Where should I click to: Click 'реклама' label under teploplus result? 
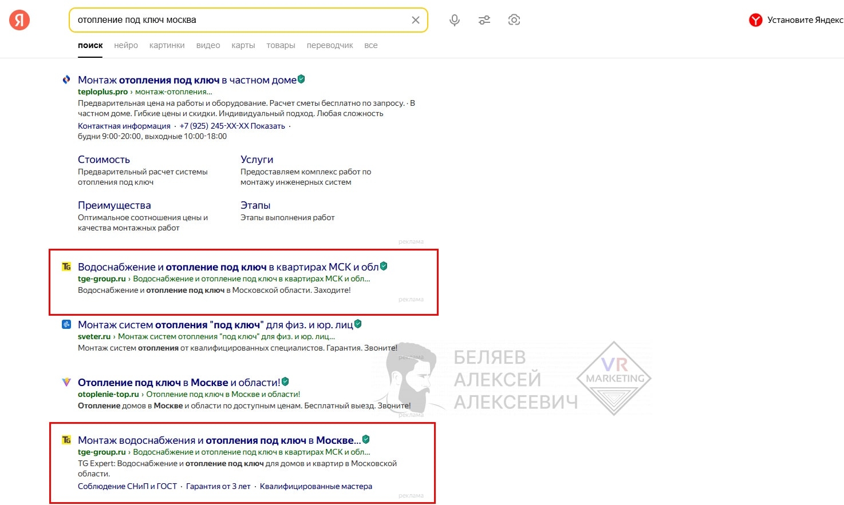(x=411, y=242)
